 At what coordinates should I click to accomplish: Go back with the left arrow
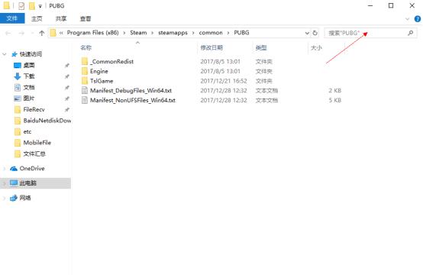tap(8, 33)
